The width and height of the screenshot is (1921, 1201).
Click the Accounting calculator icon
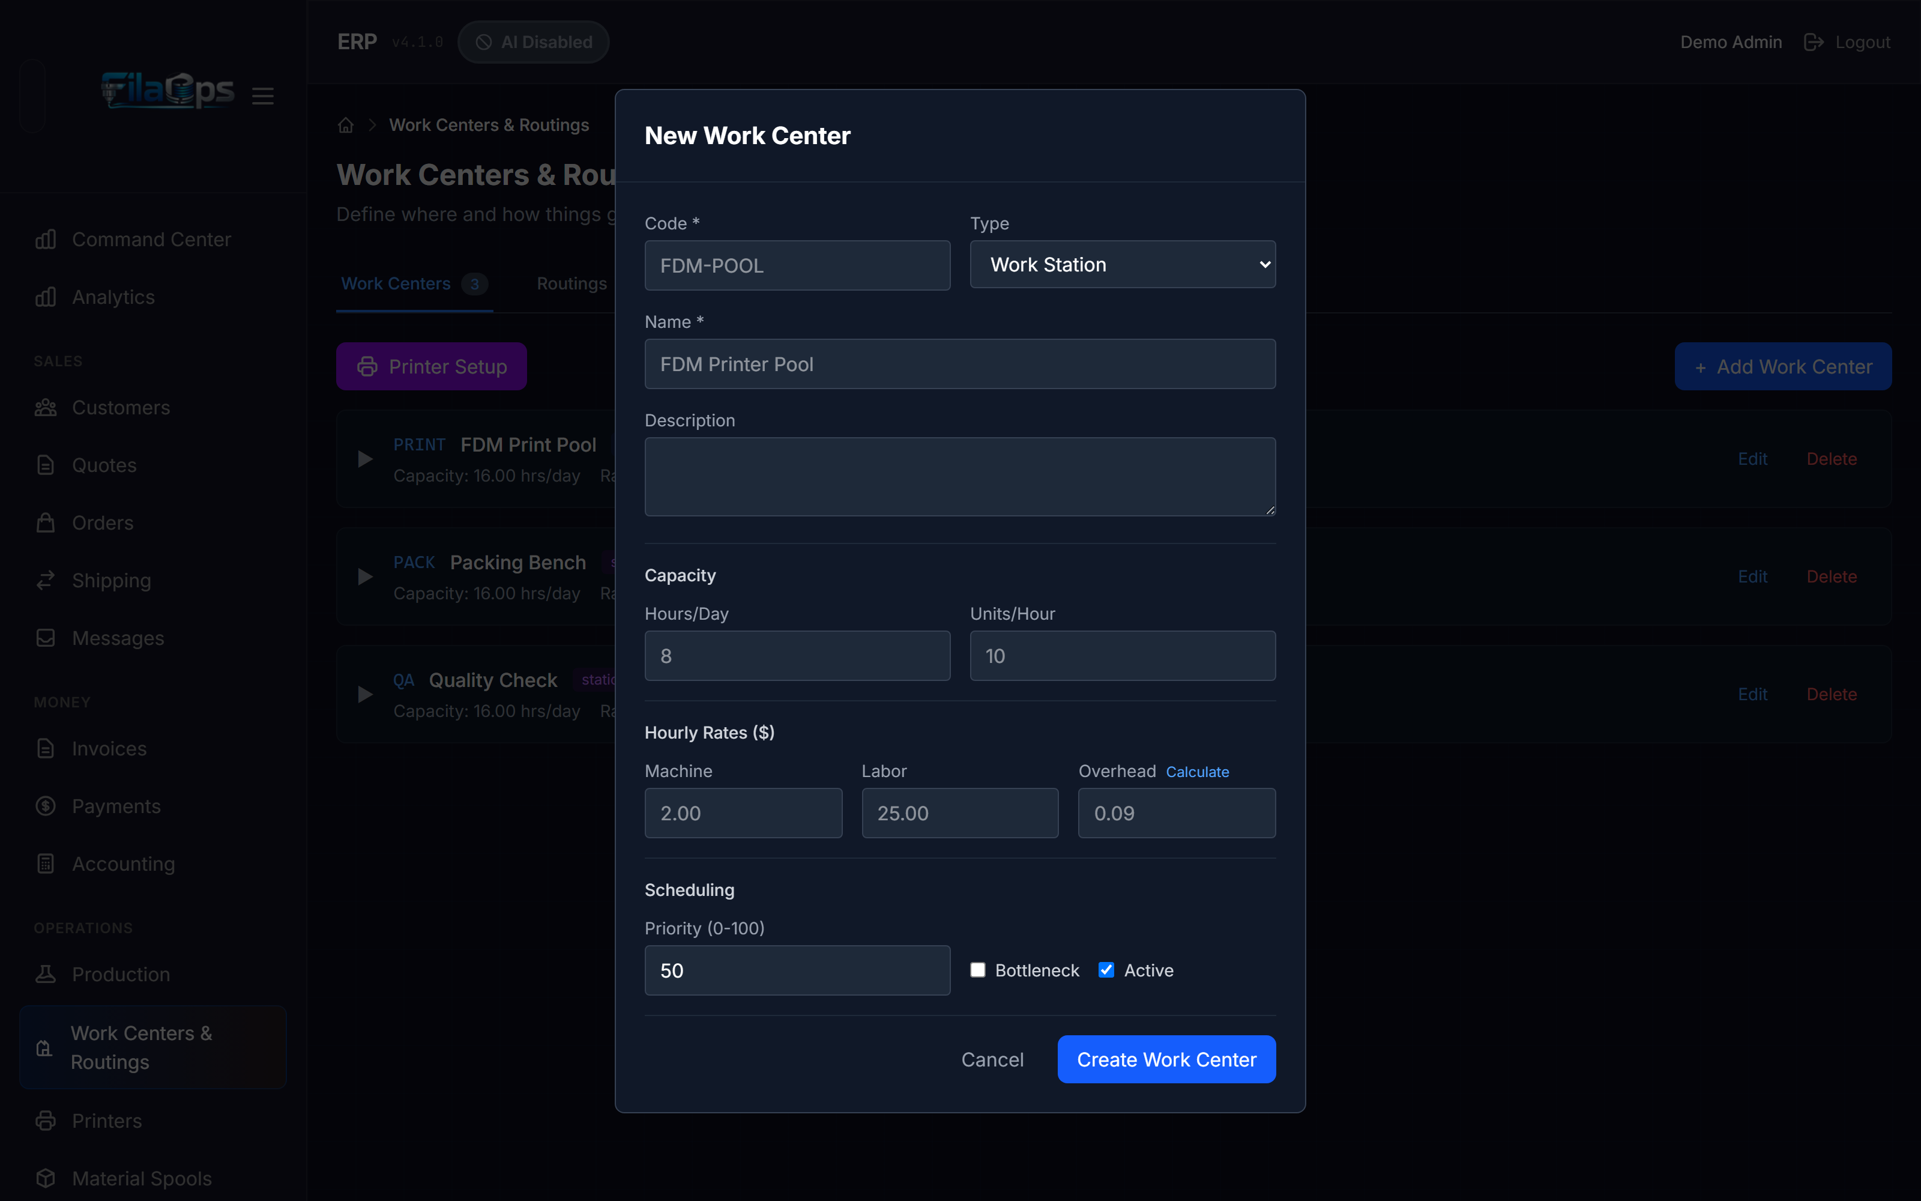click(46, 864)
